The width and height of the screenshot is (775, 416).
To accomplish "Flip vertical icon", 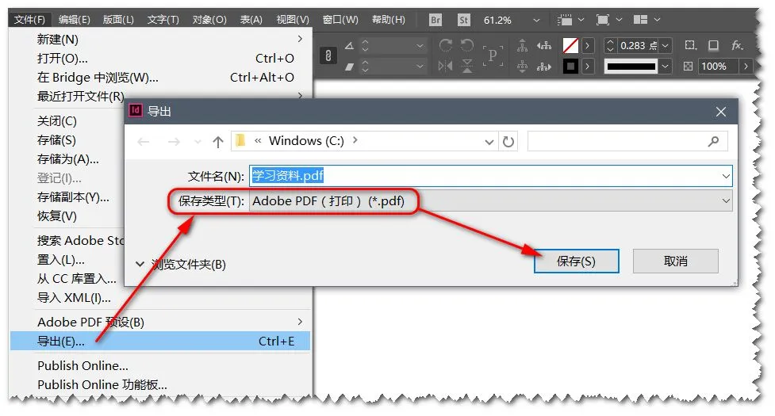I will (x=467, y=66).
